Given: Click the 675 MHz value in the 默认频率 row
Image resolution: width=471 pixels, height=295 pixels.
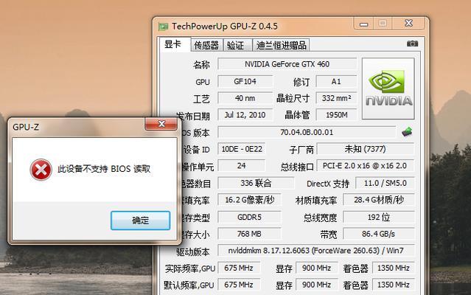Looking at the screenshot, I should tap(239, 285).
